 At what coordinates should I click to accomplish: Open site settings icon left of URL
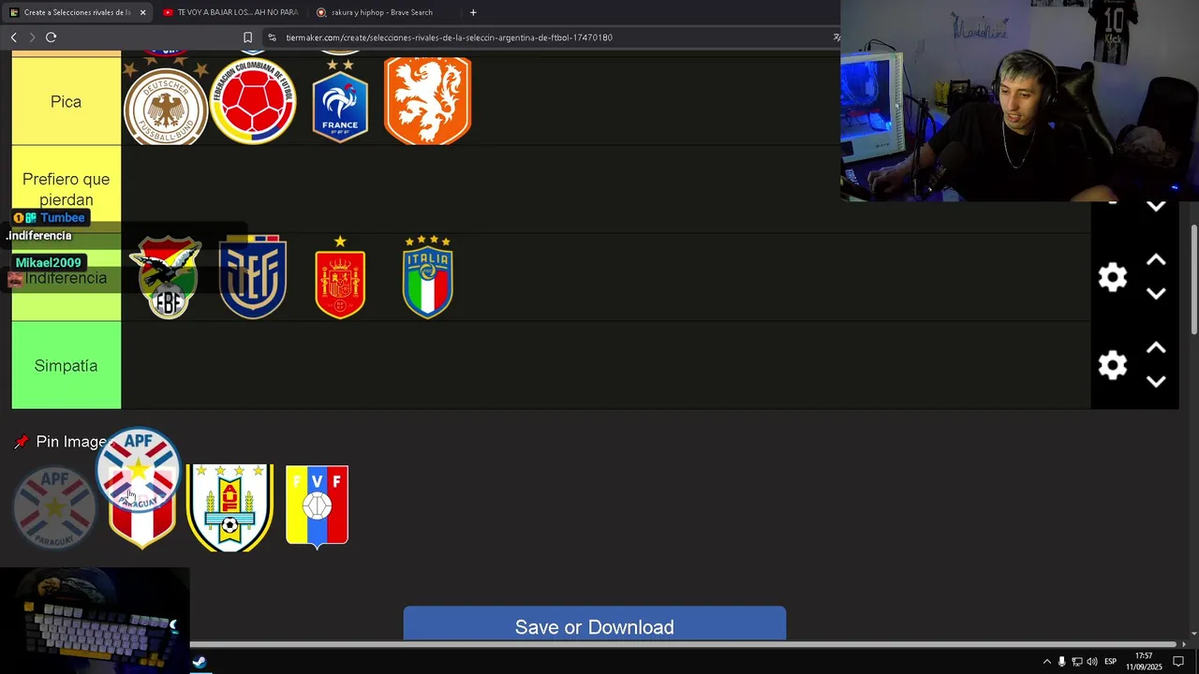[x=272, y=37]
